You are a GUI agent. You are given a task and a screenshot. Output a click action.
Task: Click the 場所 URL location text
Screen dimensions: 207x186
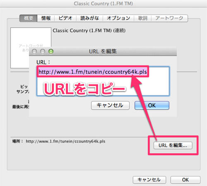[x=65, y=141]
